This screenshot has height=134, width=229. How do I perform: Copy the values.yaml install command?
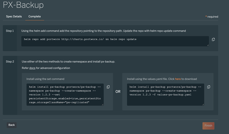tap(208, 87)
